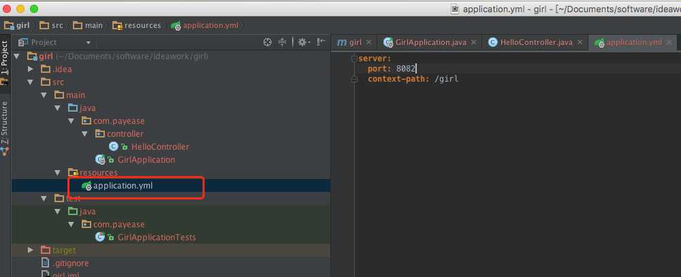681x277 pixels.
Task: Open the Project view dropdown
Action: [88, 43]
